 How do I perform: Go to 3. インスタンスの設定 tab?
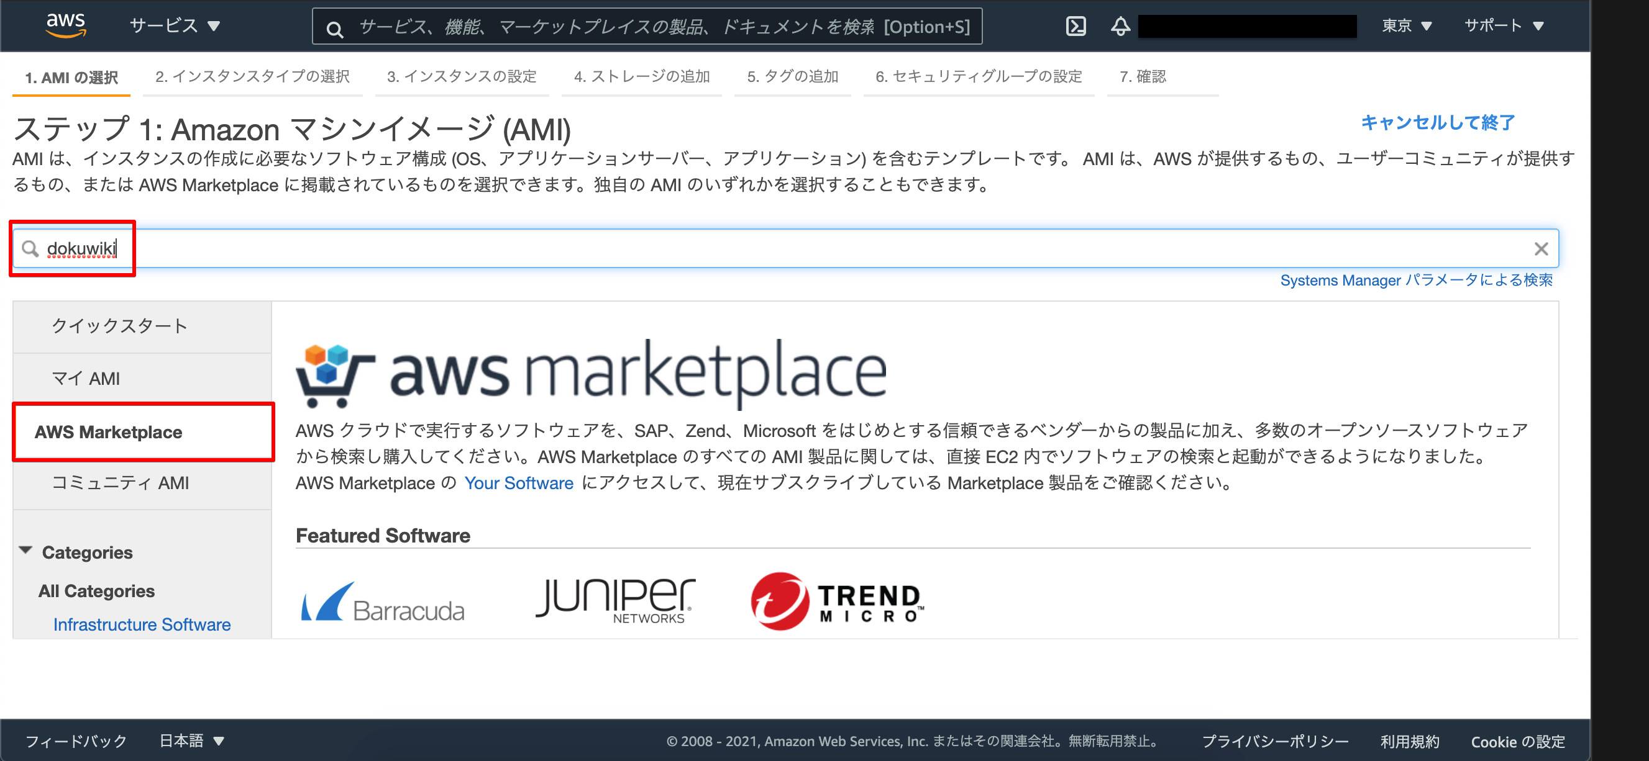462,77
